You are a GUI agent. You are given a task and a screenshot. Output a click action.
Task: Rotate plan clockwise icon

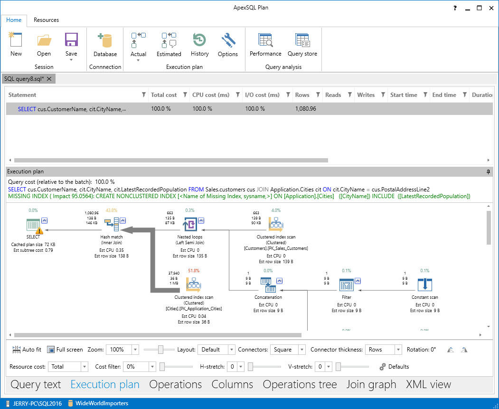point(464,350)
